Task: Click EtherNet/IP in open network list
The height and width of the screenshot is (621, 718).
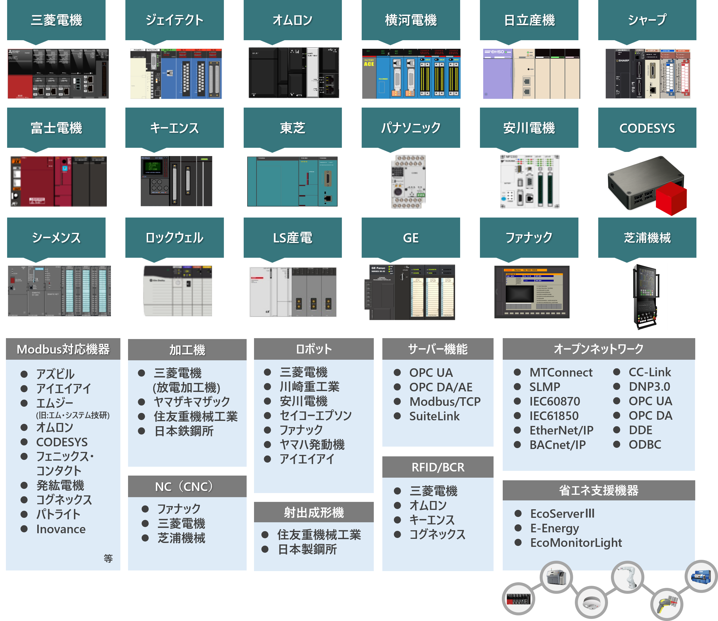Action: point(561,430)
